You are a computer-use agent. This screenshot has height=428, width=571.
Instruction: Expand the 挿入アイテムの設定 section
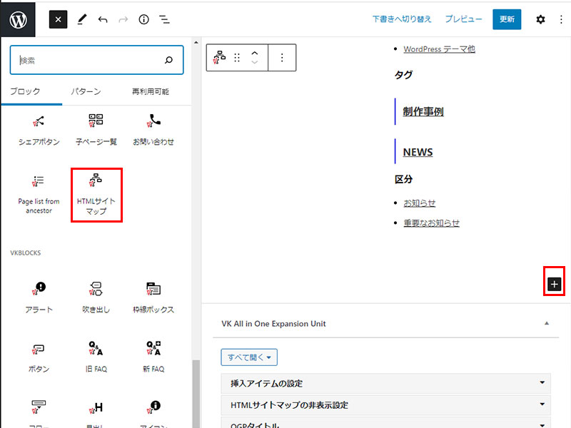[385, 384]
